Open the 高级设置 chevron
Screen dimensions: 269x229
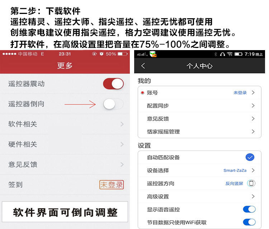click(253, 196)
